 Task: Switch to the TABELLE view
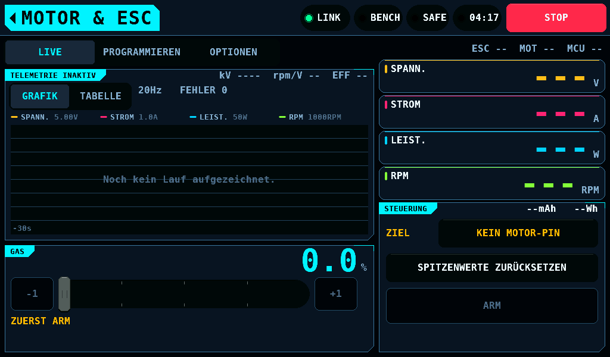pyautogui.click(x=100, y=96)
